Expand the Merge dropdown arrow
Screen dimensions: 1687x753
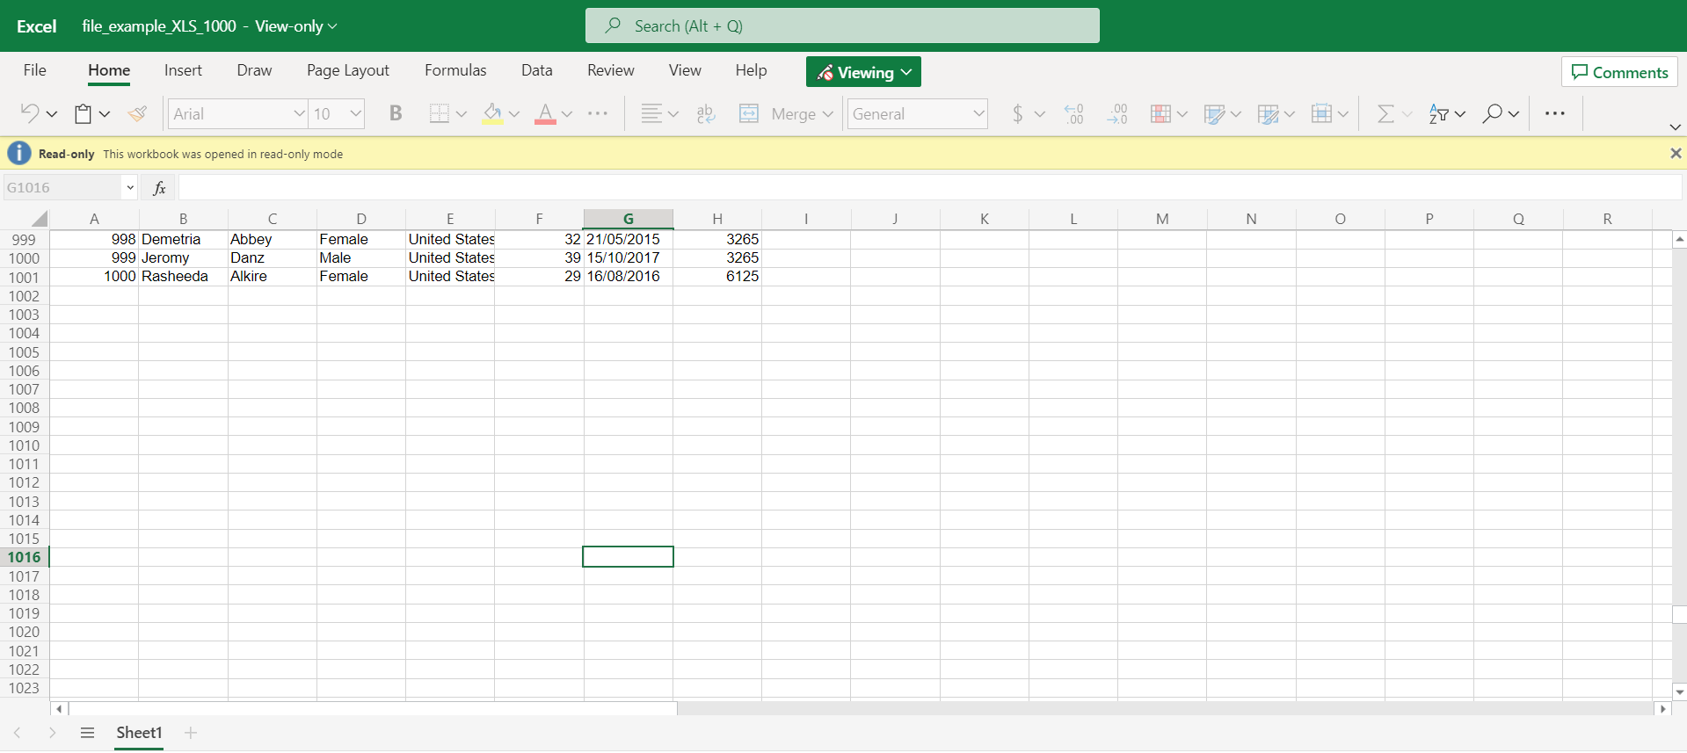click(x=828, y=114)
